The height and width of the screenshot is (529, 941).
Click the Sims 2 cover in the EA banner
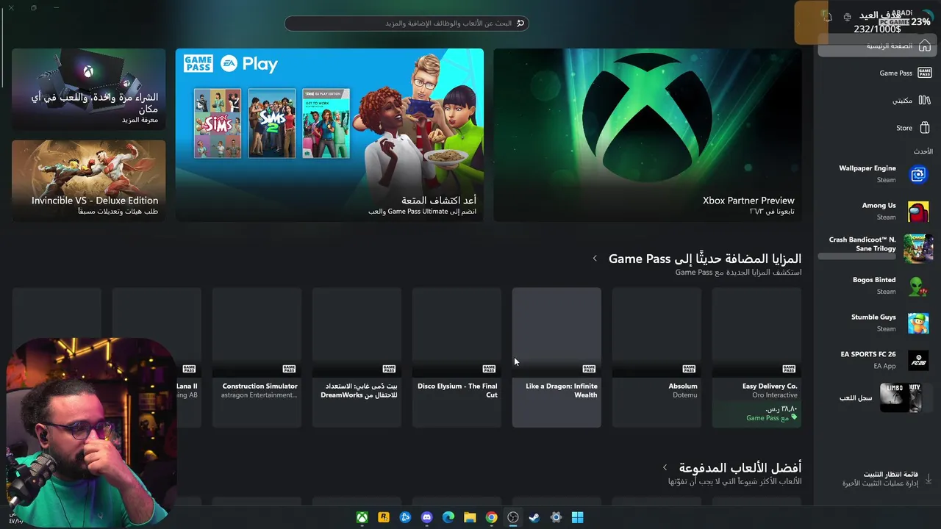[x=272, y=123]
